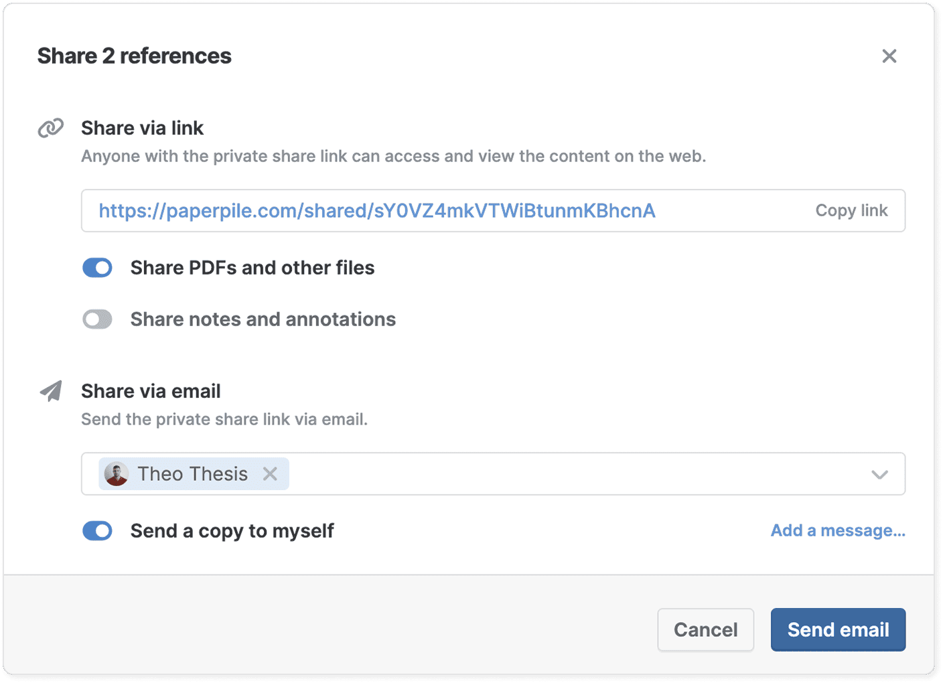Expand the email recipients dropdown arrow
943x683 pixels.
point(879,475)
